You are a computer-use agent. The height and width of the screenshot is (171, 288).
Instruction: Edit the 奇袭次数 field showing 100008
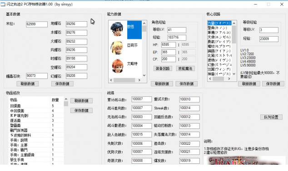pyautogui.click(x=142, y=161)
